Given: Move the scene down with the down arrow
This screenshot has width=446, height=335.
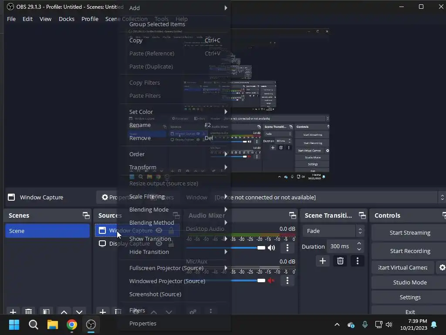Looking at the screenshot, I should (x=79, y=311).
